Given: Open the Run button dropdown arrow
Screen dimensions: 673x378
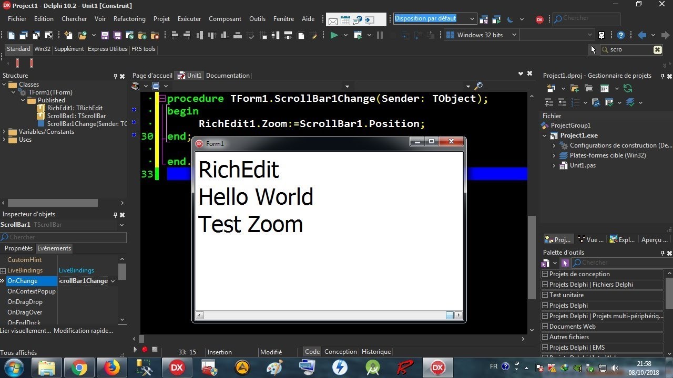Looking at the screenshot, I should coord(345,35).
